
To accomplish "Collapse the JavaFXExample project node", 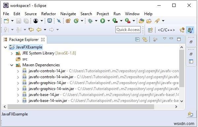I will pyautogui.click(x=5, y=48).
